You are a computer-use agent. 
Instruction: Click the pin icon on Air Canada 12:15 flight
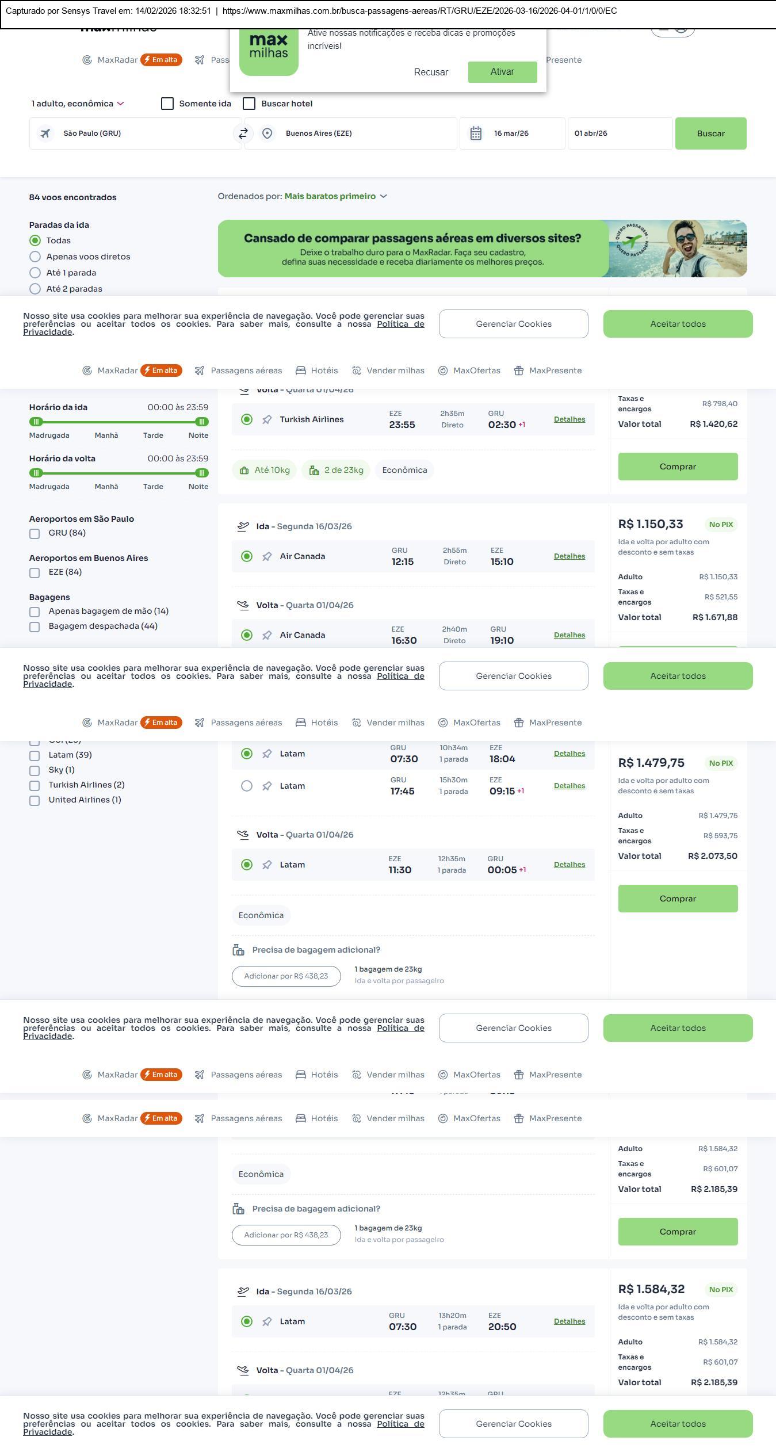coord(267,557)
